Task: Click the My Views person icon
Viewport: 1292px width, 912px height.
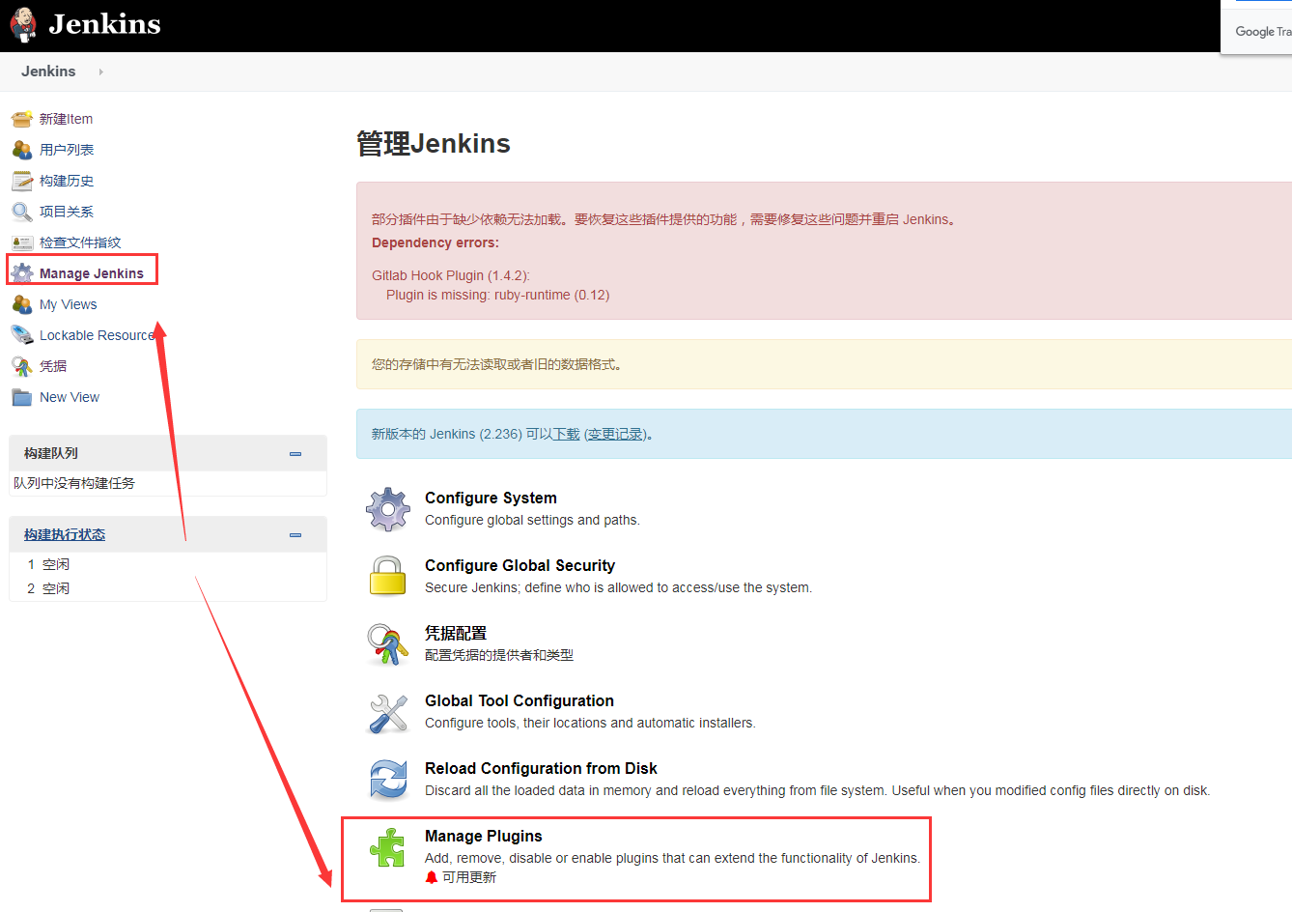Action: [22, 304]
